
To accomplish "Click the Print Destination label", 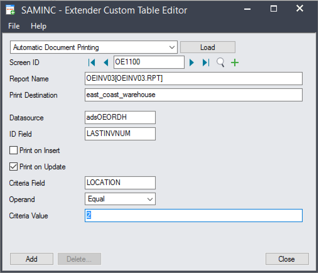I will [x=34, y=95].
